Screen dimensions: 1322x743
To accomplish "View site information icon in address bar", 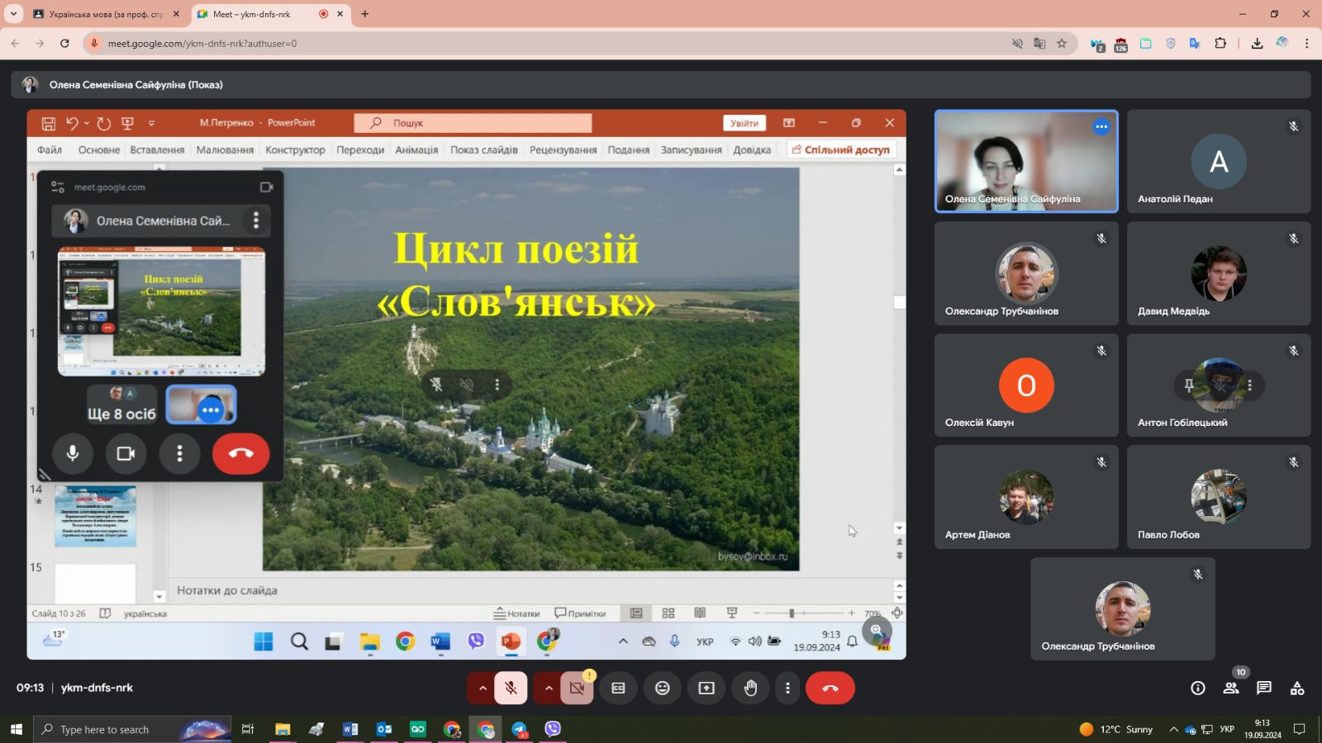I will 94,43.
